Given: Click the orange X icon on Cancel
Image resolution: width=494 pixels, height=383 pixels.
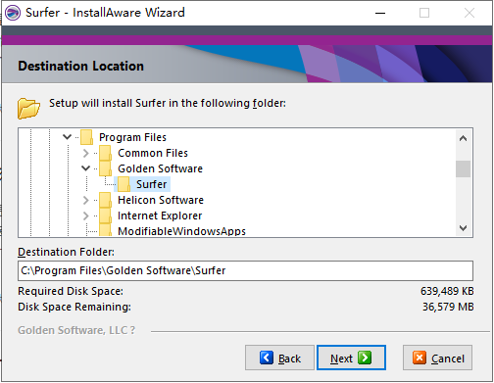Looking at the screenshot, I should [420, 358].
